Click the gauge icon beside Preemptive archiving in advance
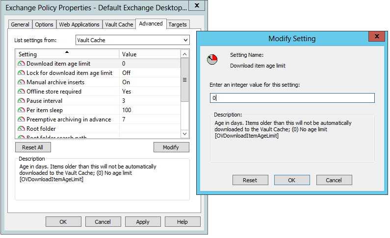This screenshot has height=238, width=390. point(21,119)
